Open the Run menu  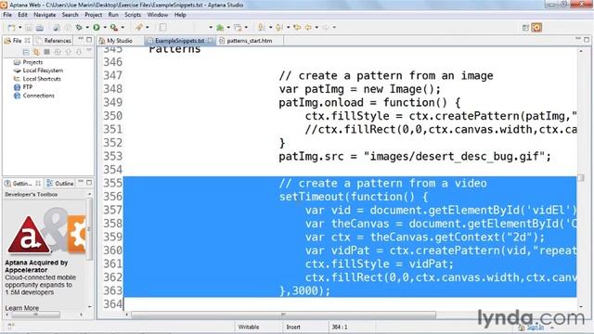tap(113, 15)
